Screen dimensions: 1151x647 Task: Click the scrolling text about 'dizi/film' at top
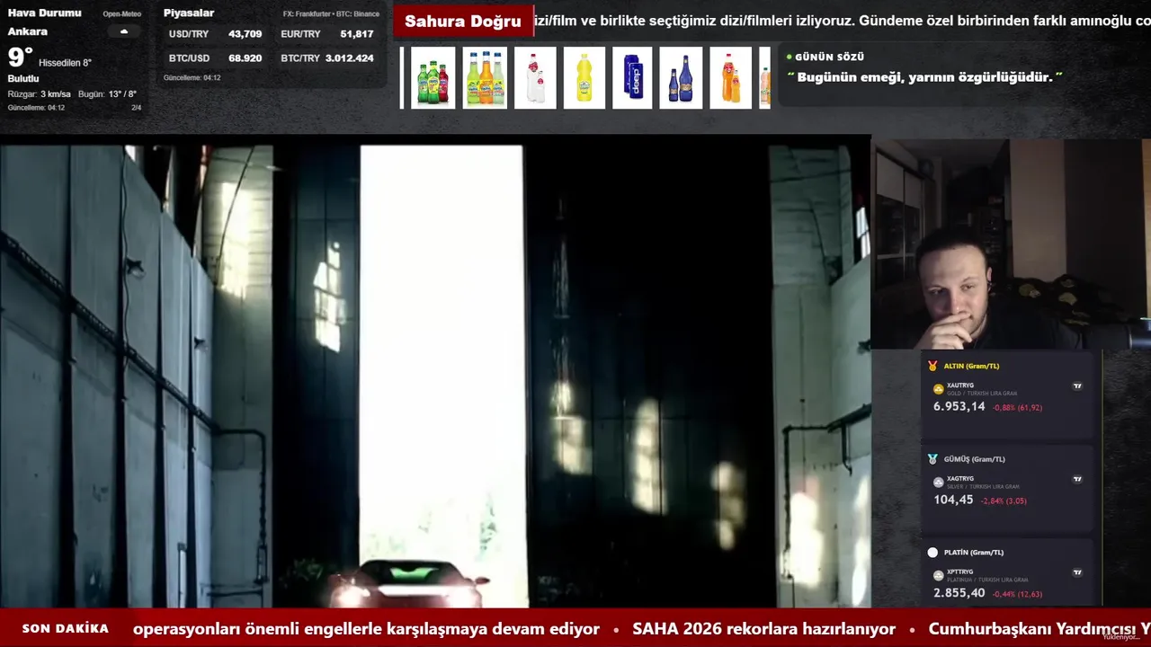(x=843, y=21)
